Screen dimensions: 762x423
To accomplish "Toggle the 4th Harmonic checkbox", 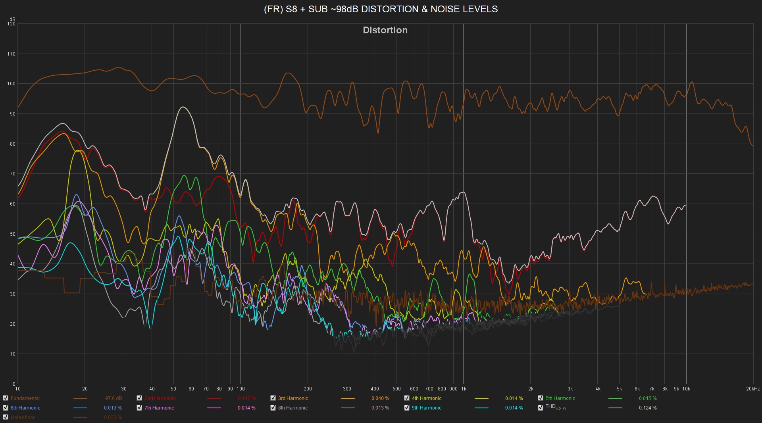I will click(x=407, y=398).
